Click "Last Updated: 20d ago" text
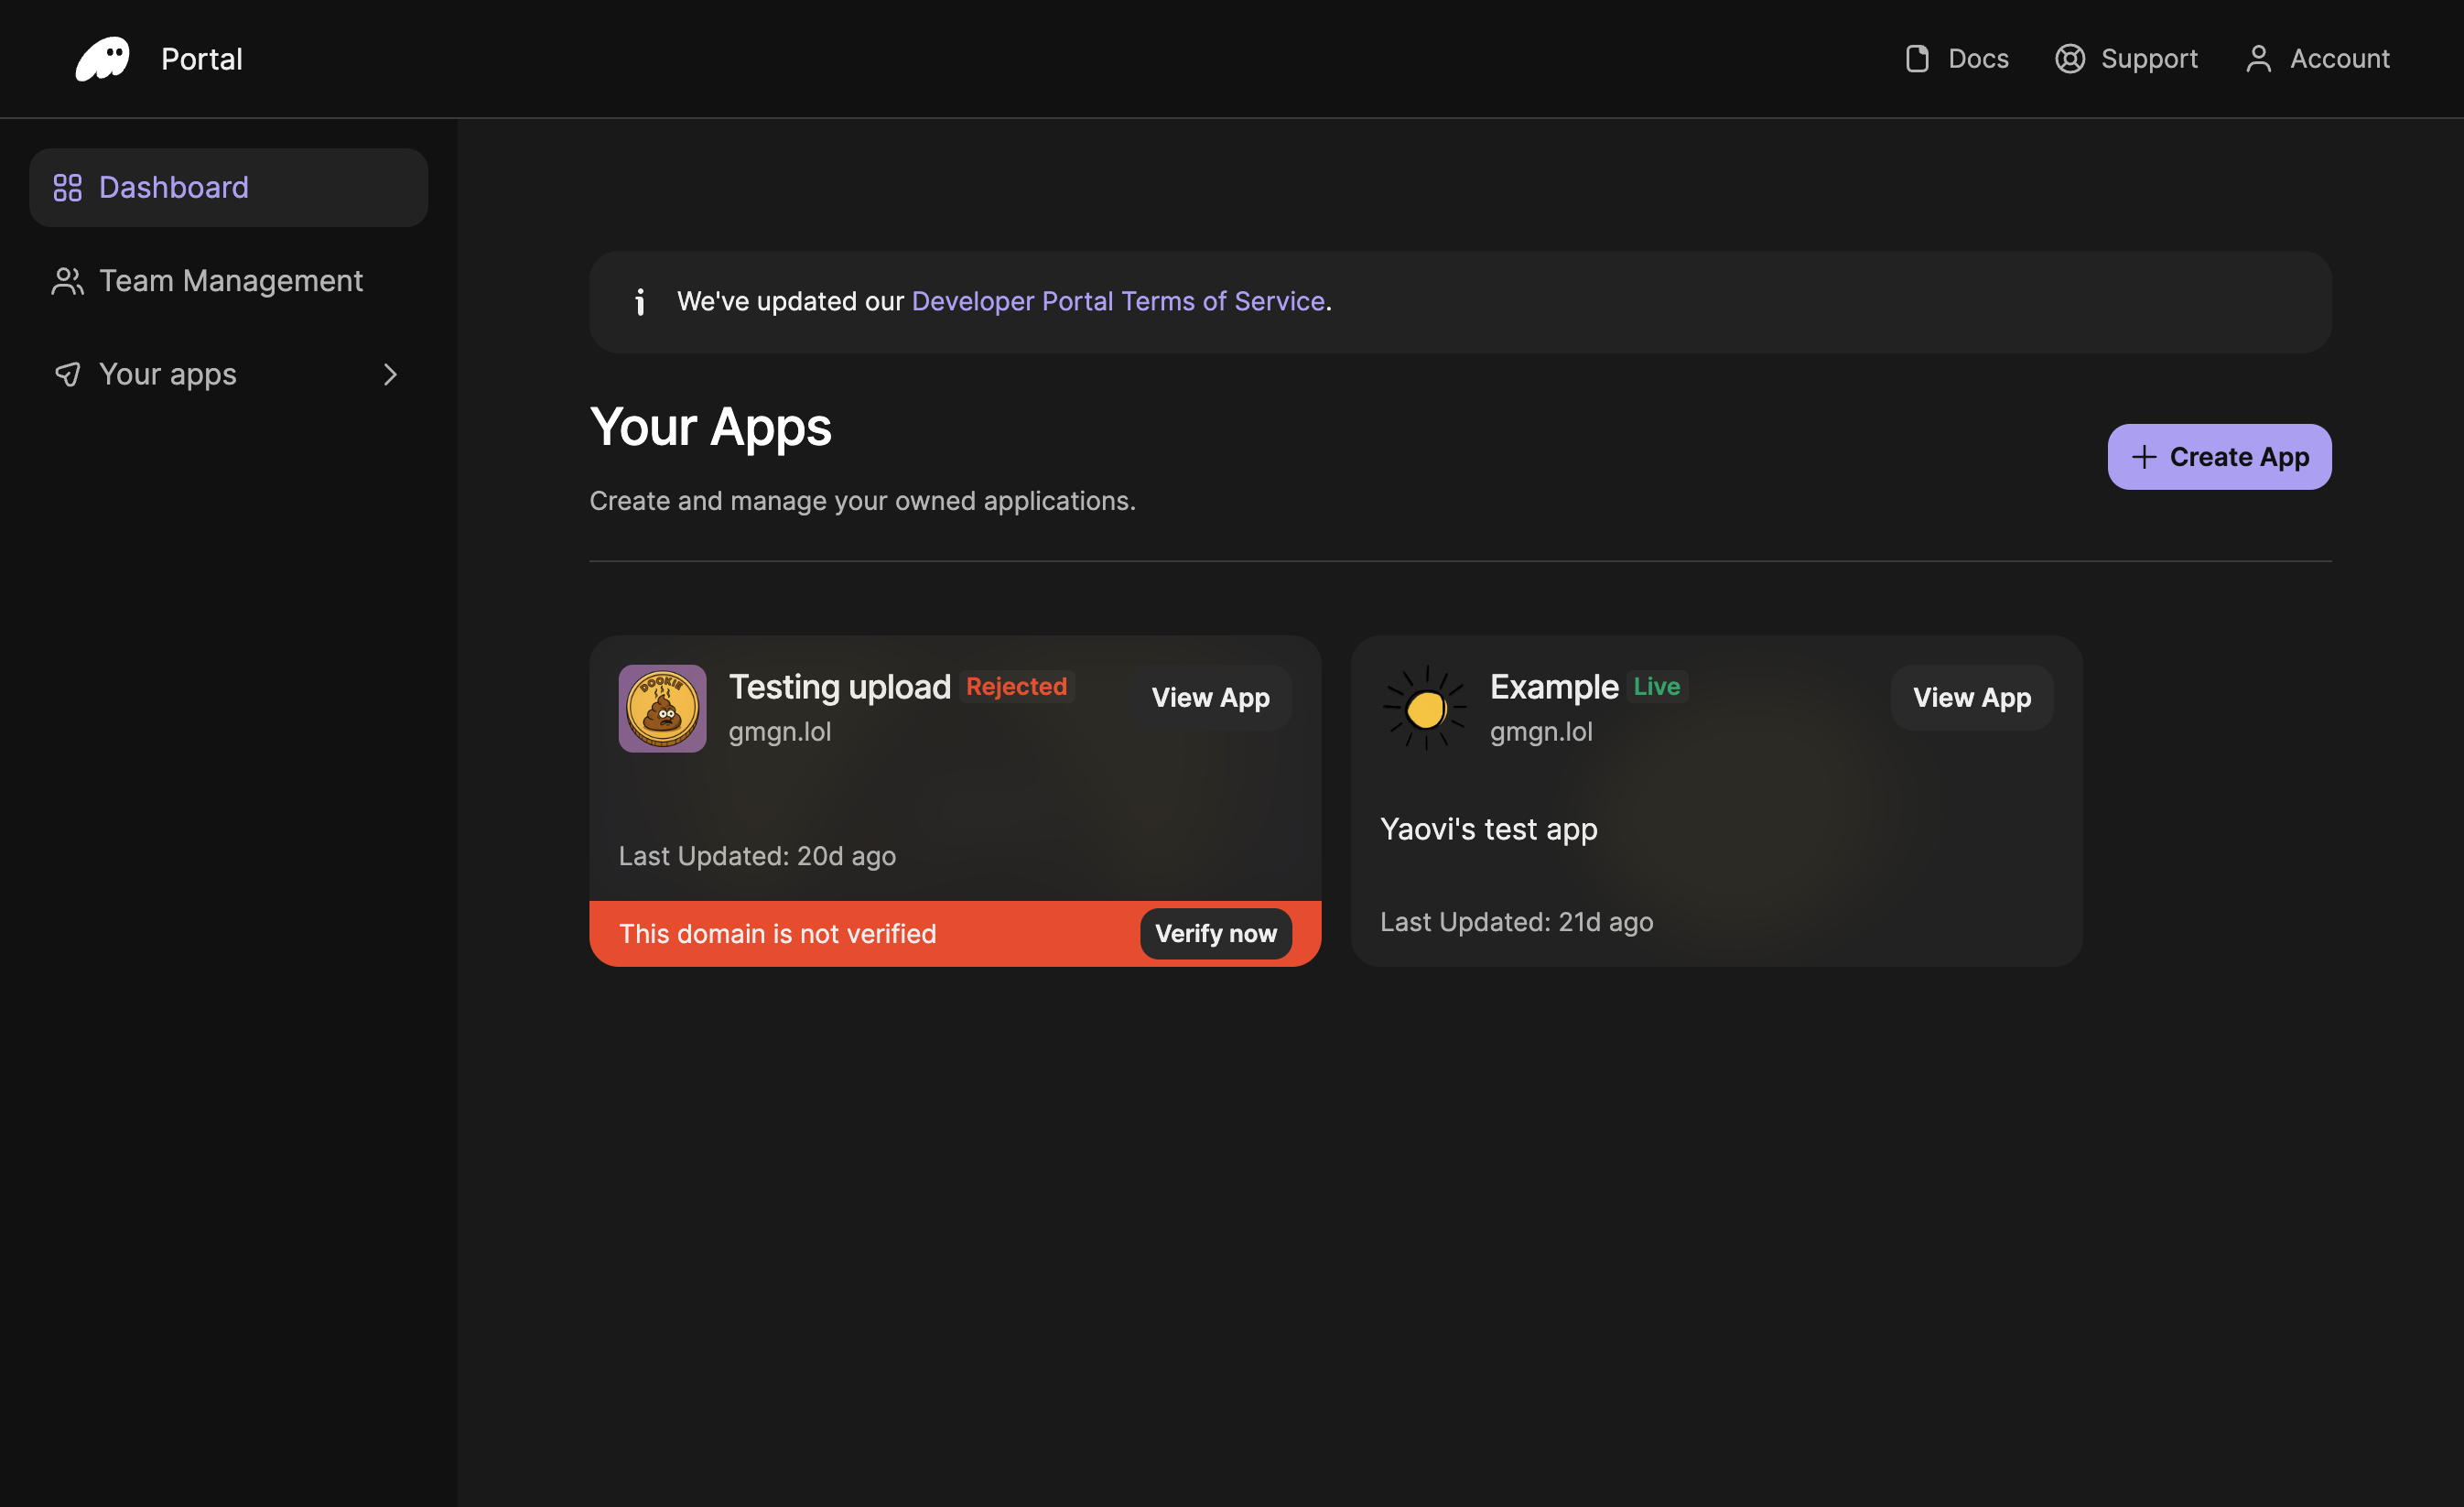 point(757,856)
